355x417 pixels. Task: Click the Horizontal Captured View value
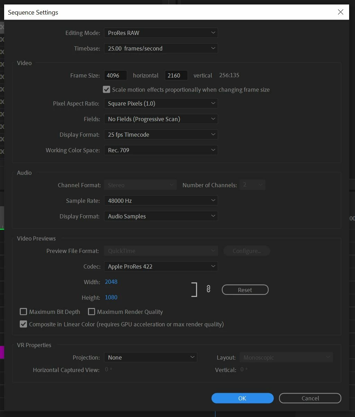click(x=108, y=370)
